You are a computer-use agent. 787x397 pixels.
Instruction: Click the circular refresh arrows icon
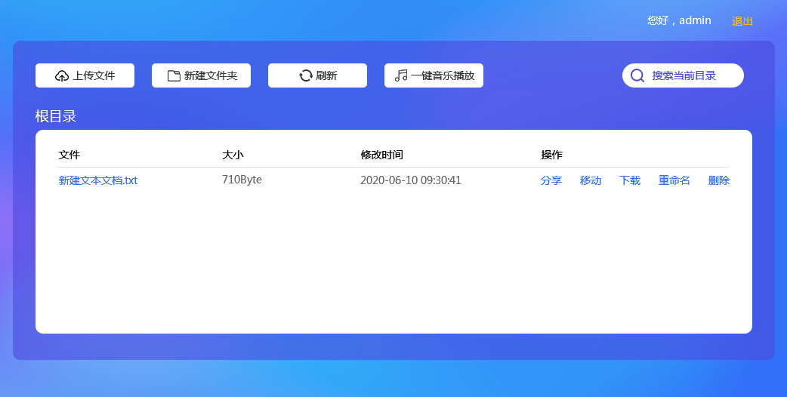click(306, 75)
